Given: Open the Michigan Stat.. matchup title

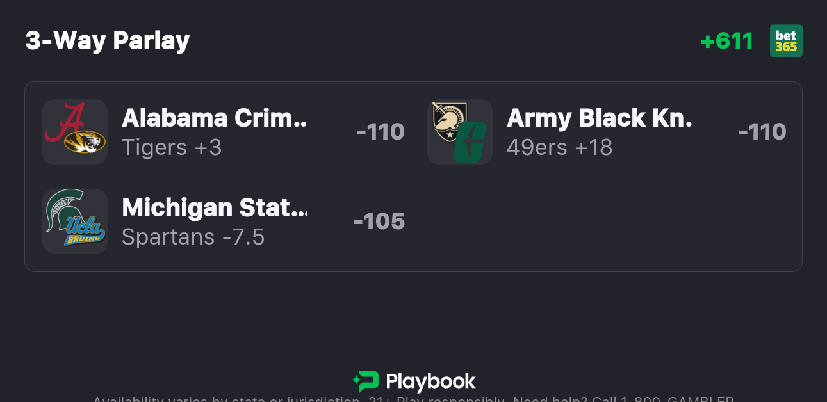Looking at the screenshot, I should click(215, 207).
